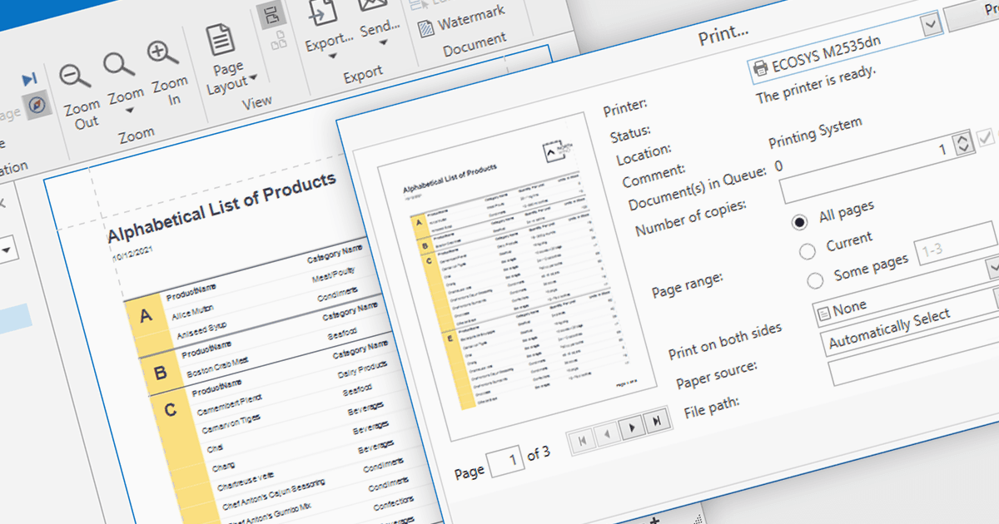The image size is (999, 524).
Task: Go to next preview page in Print dialog
Action: 632,428
